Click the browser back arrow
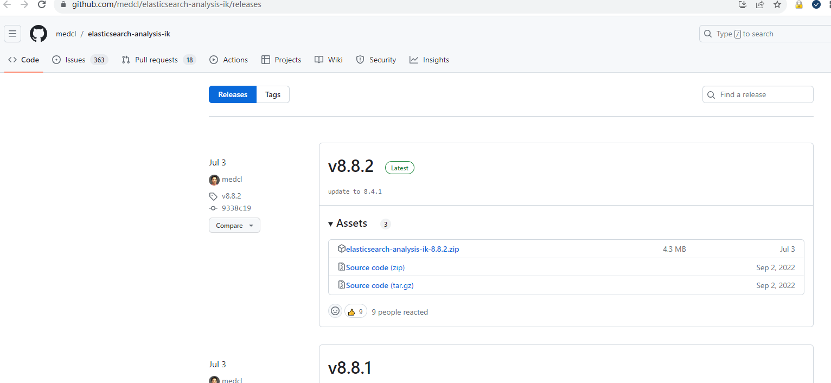The height and width of the screenshot is (383, 831). pos(7,4)
